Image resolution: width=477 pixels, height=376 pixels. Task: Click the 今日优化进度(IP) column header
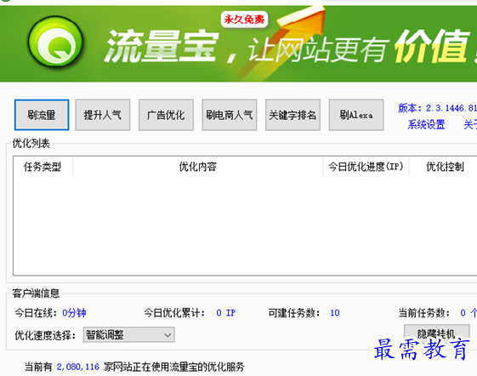[366, 167]
